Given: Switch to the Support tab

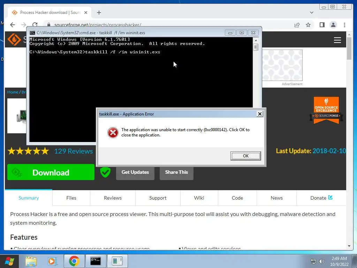Looking at the screenshot, I should click(x=158, y=198).
